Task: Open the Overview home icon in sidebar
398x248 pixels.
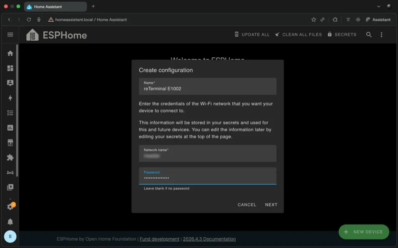Action: tap(10, 53)
